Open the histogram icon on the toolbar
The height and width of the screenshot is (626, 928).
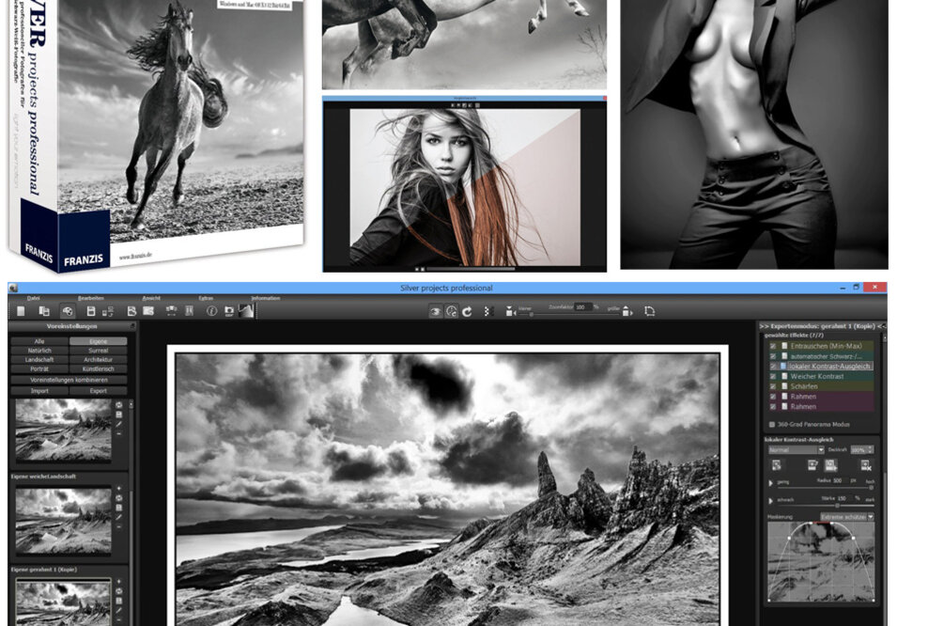[x=245, y=310]
